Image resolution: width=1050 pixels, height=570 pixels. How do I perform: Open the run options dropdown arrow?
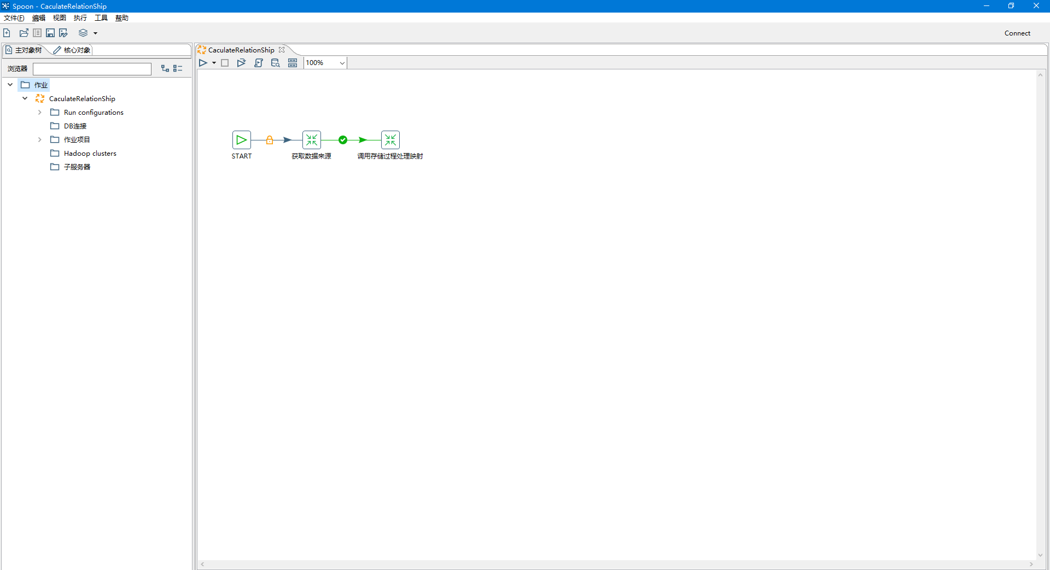pos(214,63)
